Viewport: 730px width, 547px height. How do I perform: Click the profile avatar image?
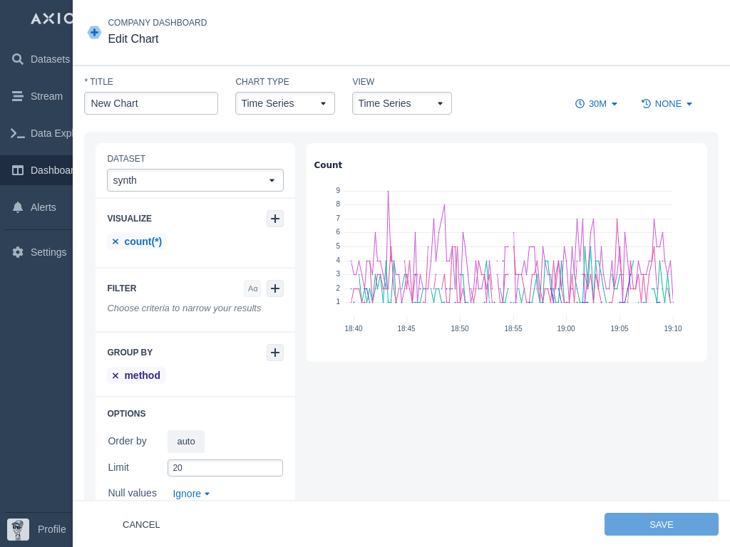pyautogui.click(x=18, y=529)
